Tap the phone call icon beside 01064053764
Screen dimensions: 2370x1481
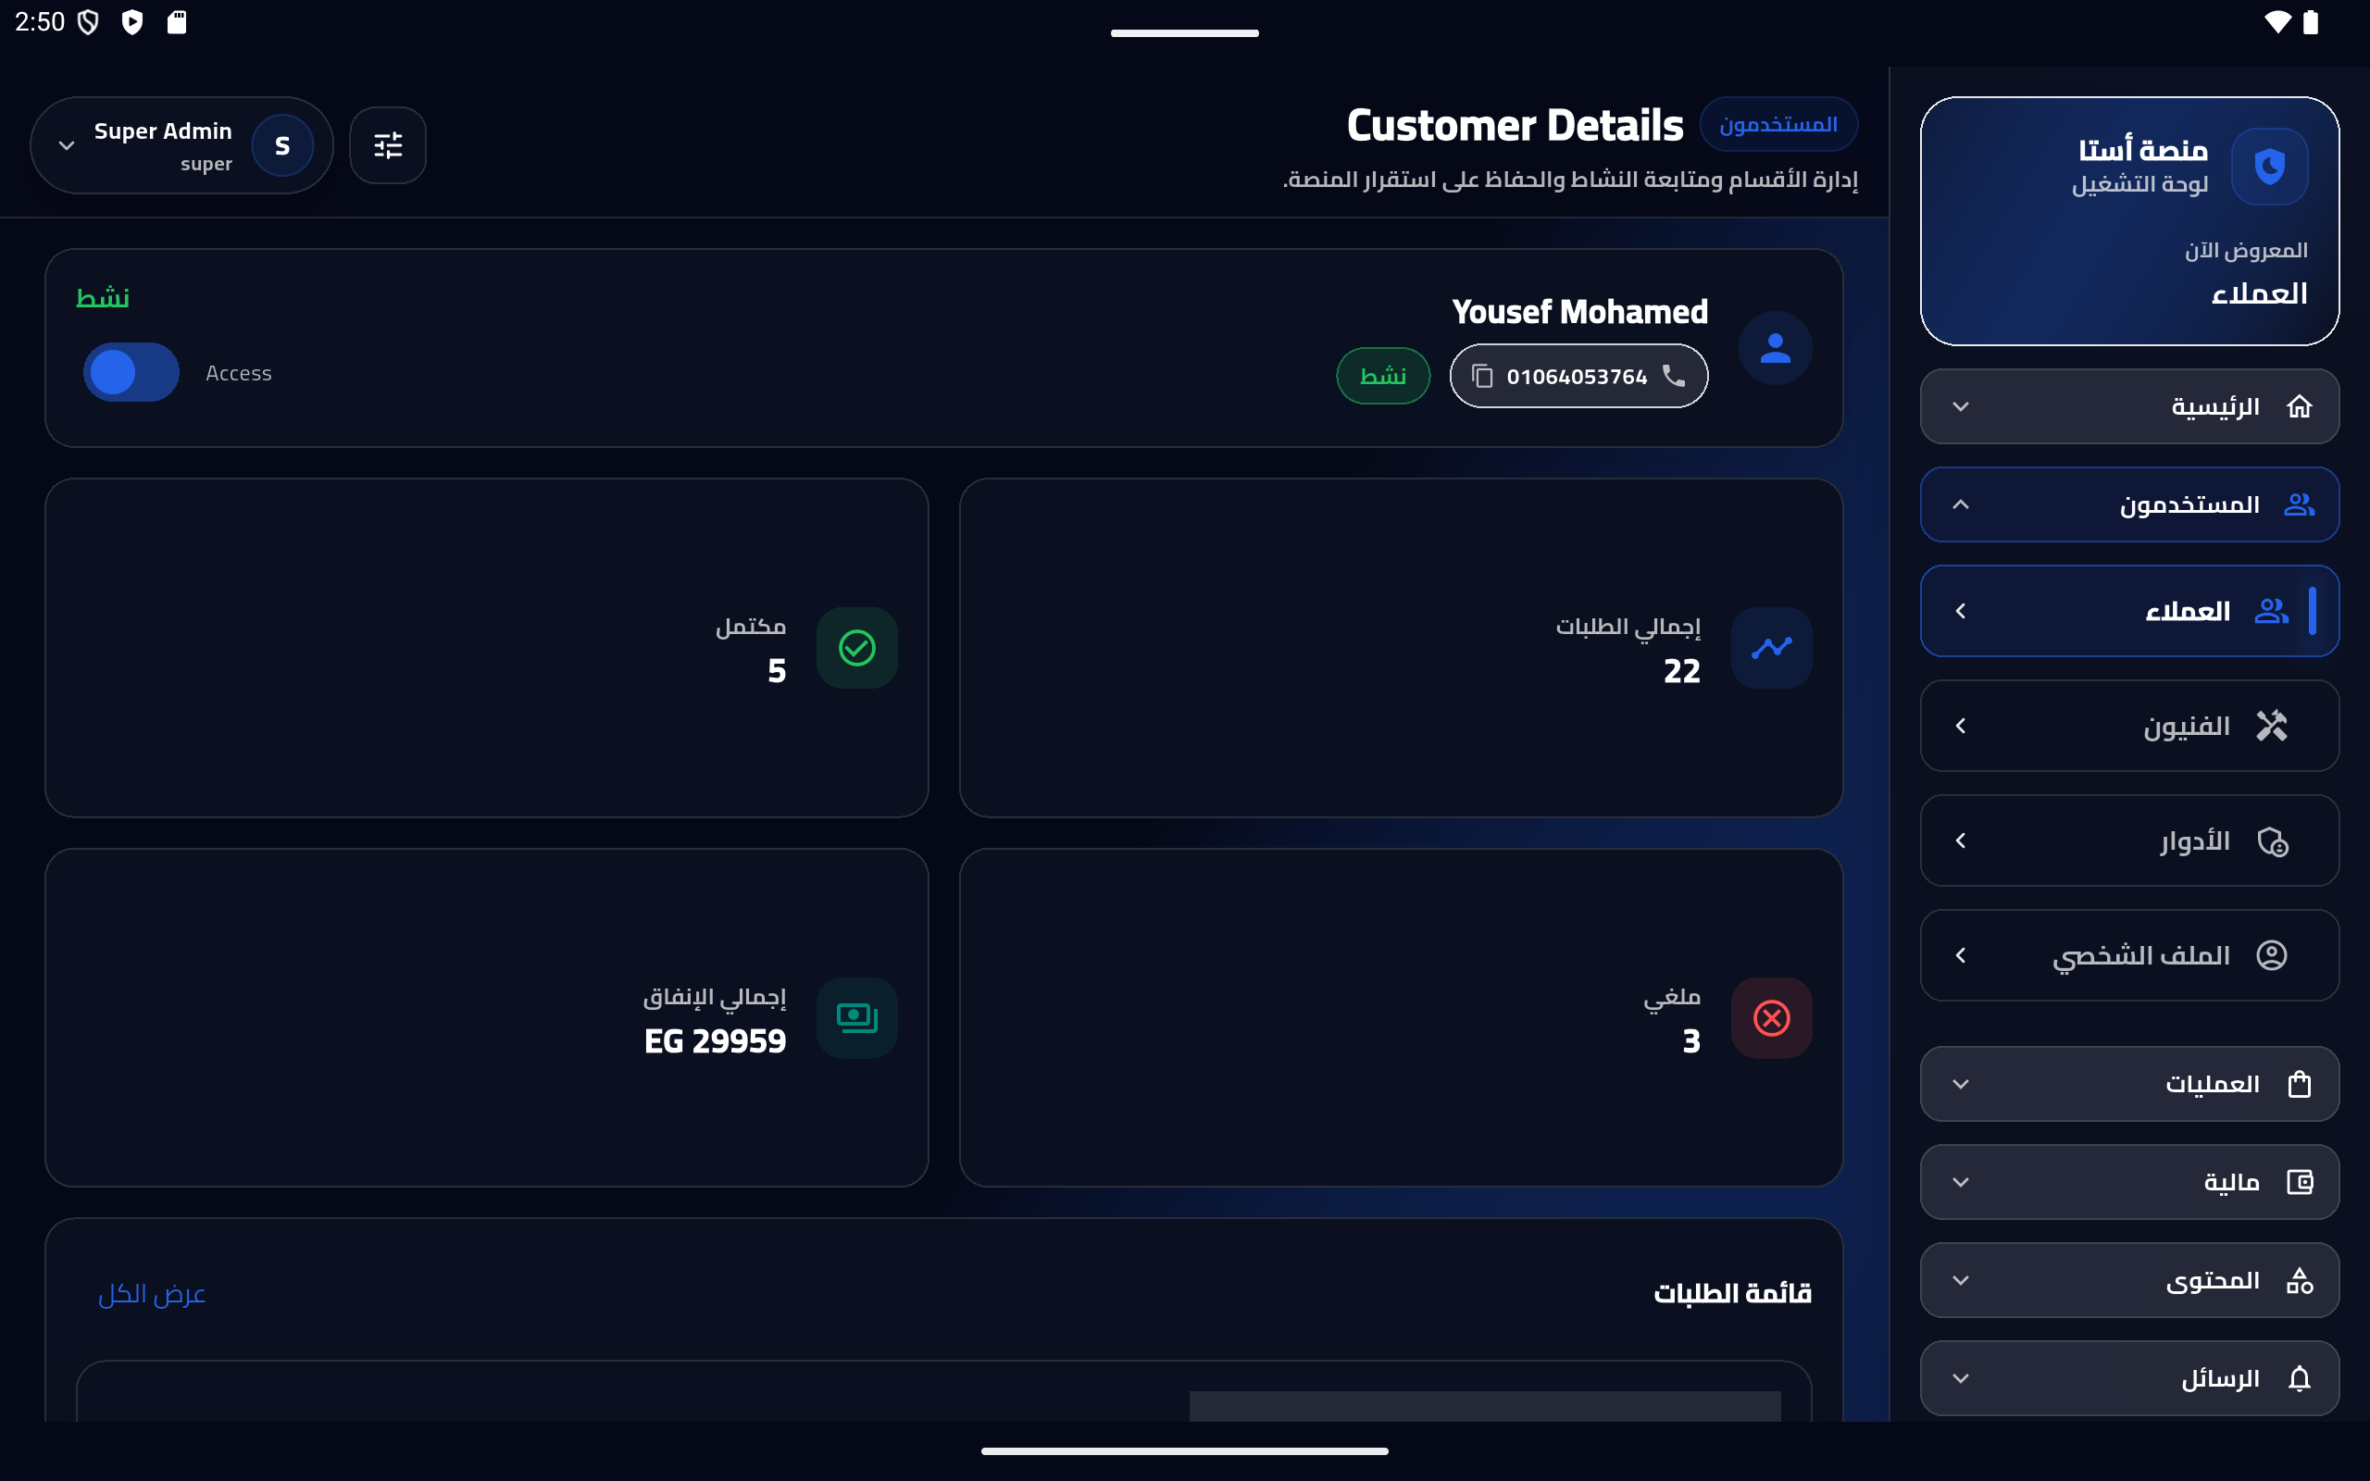pos(1674,375)
